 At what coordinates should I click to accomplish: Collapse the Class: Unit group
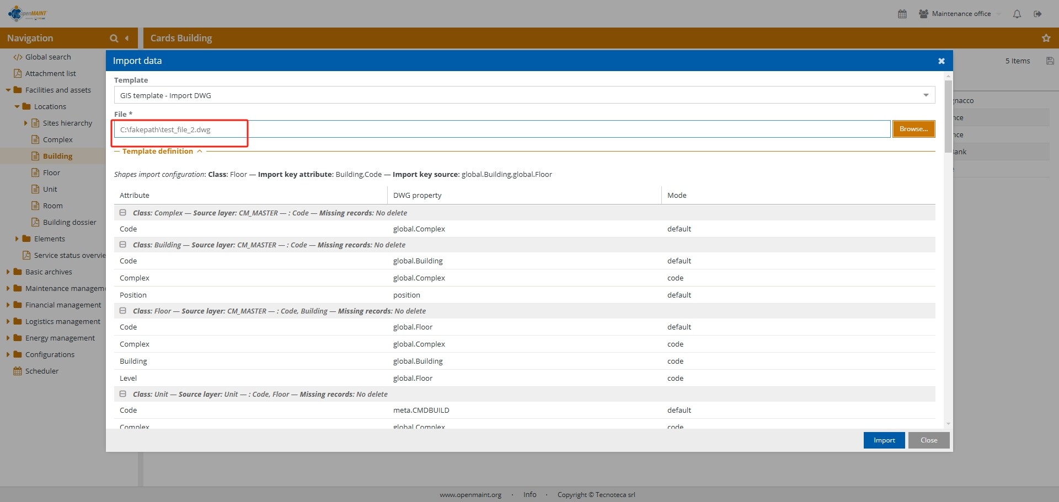(123, 394)
